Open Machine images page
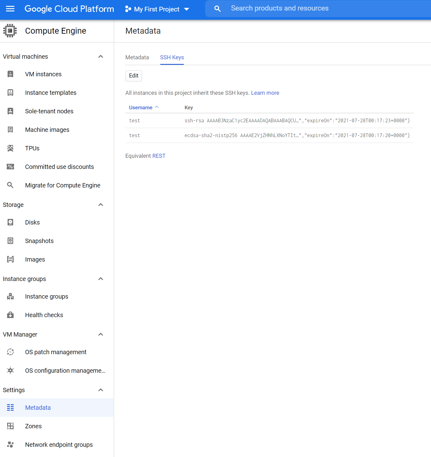 coord(47,130)
